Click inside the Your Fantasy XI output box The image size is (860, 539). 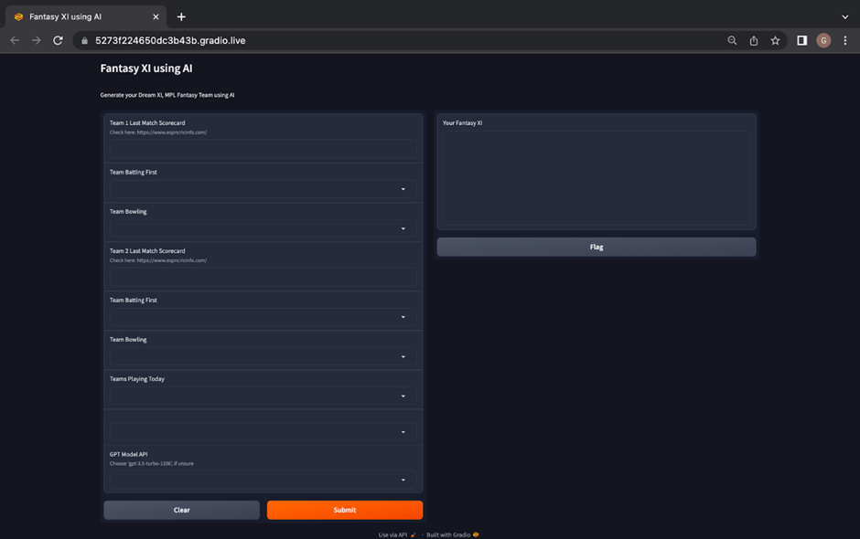click(597, 178)
